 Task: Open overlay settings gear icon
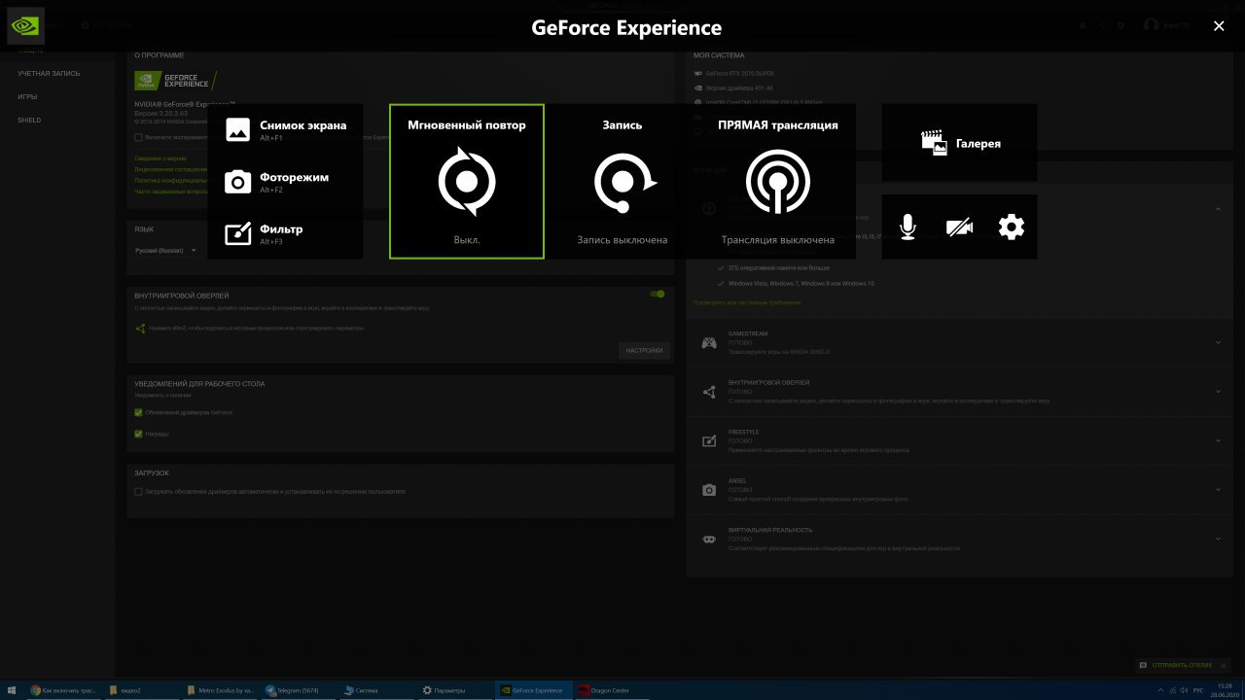click(1012, 227)
